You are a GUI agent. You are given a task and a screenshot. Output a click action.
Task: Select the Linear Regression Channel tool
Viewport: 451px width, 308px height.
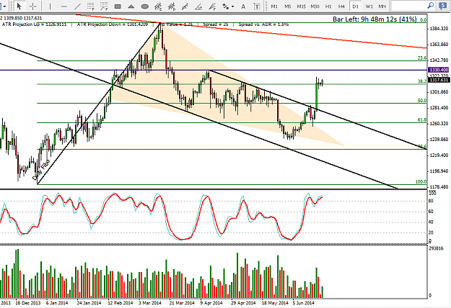pyautogui.click(x=185, y=6)
